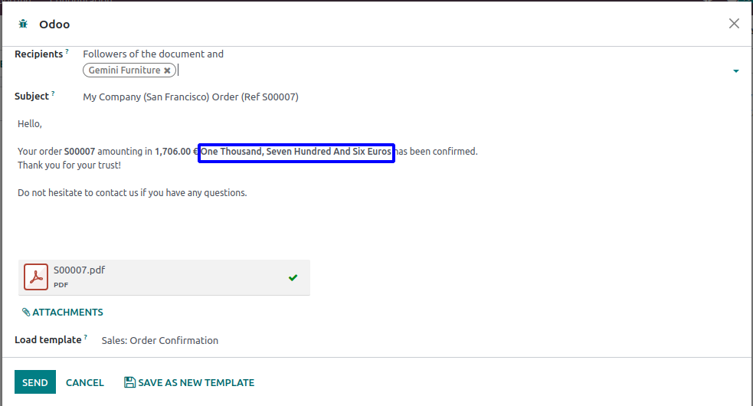The image size is (753, 406).
Task: Close the Odoo email dialog
Action: point(734,24)
